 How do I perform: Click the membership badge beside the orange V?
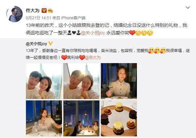[x=50, y=10]
